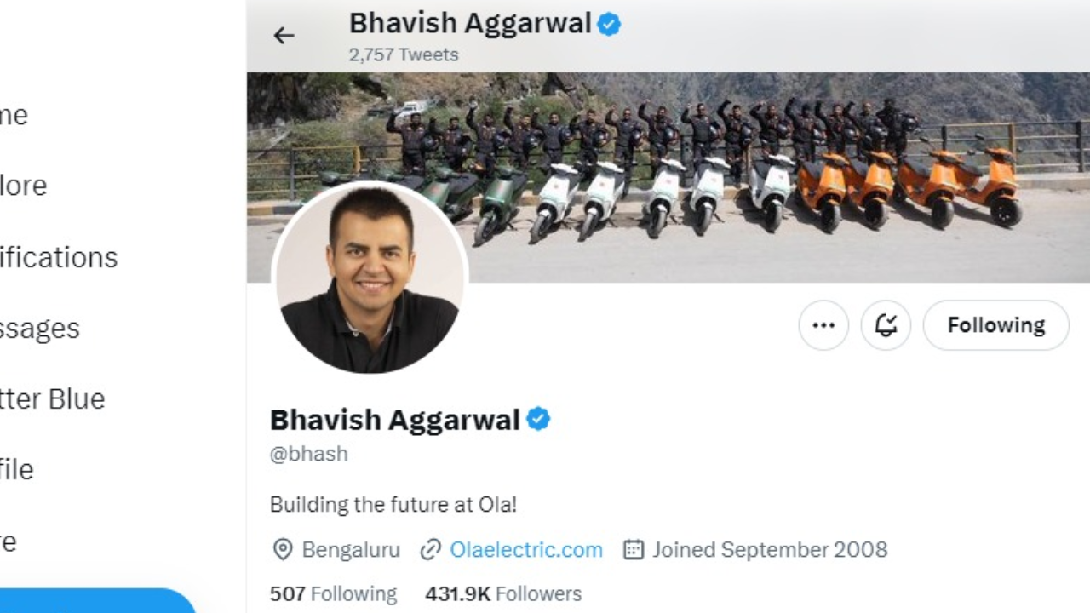Click the Following button to unfollow
The width and height of the screenshot is (1090, 613).
click(x=996, y=325)
